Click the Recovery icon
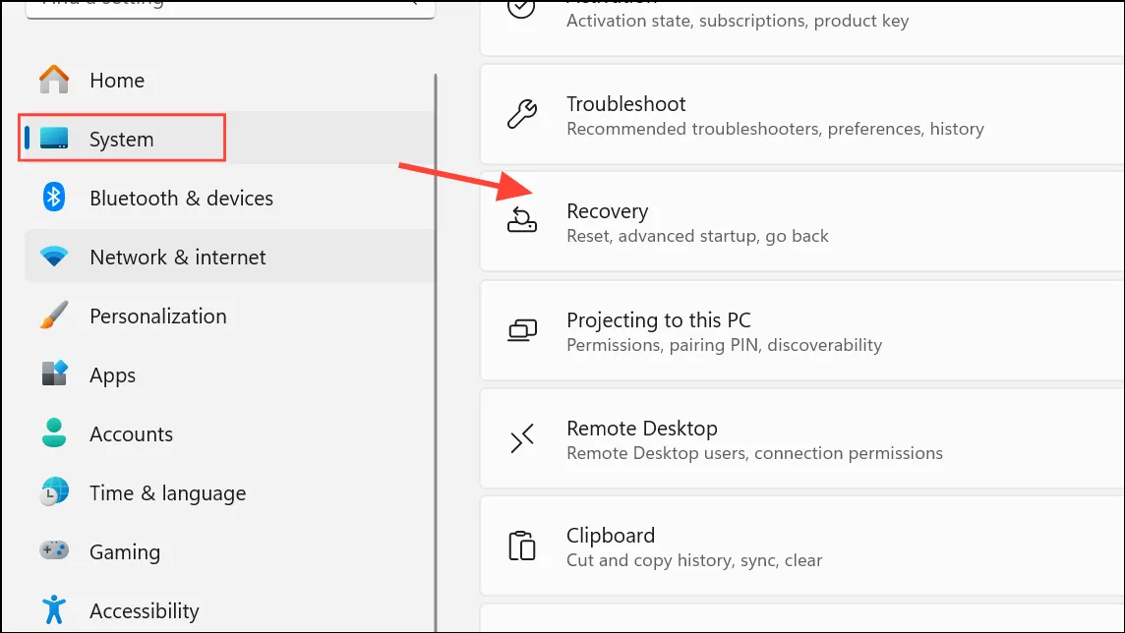Viewport: 1125px width, 633px height. point(521,220)
